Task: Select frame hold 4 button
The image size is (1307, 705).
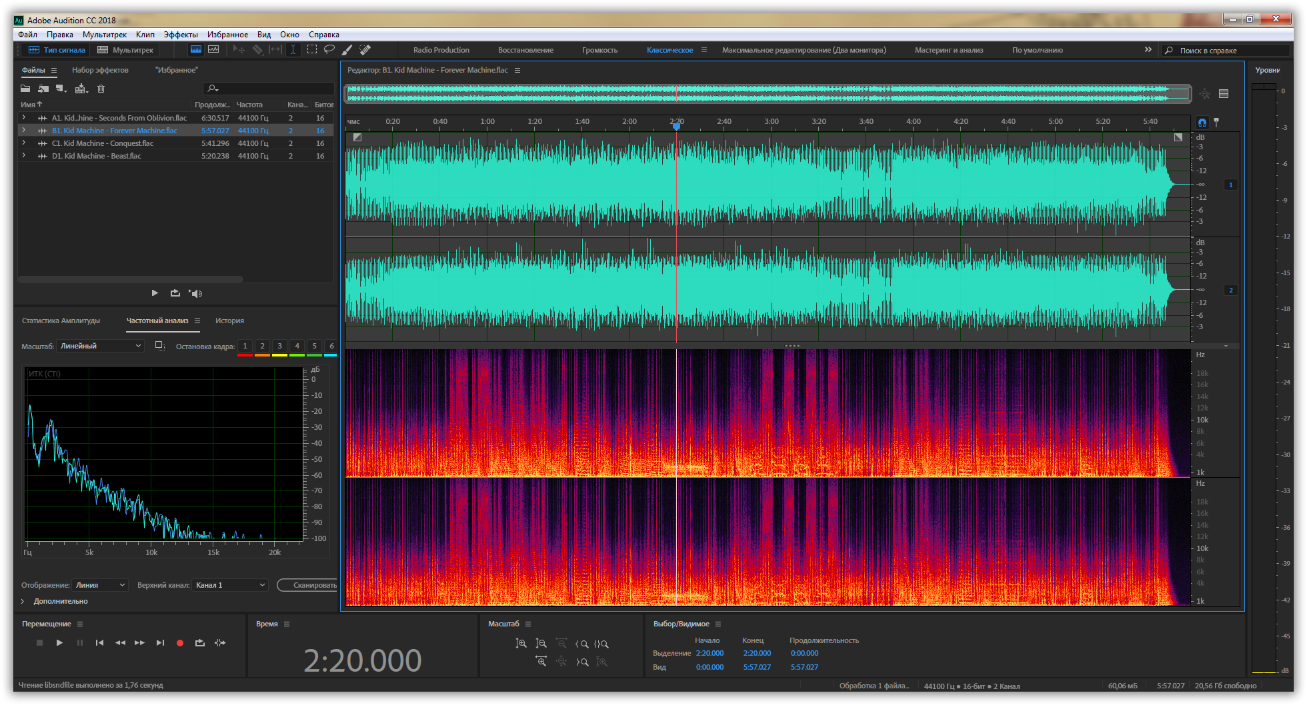Action: coord(297,346)
